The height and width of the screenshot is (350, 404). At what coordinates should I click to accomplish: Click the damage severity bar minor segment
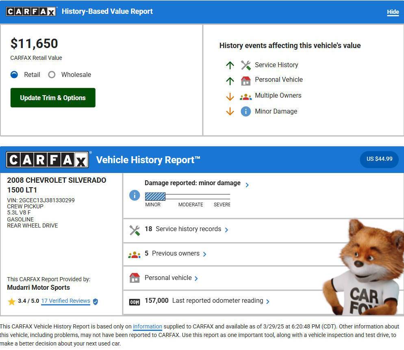click(155, 197)
